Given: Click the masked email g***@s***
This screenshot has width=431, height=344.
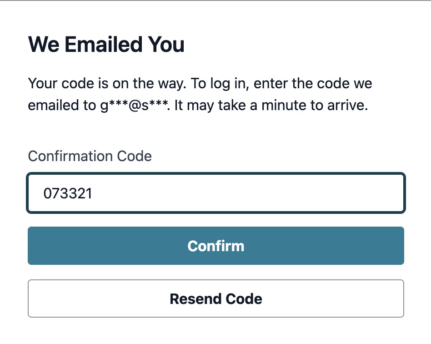Looking at the screenshot, I should tap(135, 106).
